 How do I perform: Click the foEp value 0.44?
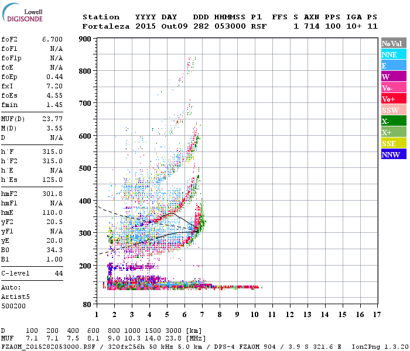click(x=54, y=77)
